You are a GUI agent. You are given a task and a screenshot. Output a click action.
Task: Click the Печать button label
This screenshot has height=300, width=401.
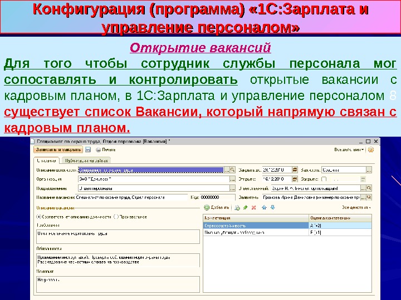tap(109, 150)
